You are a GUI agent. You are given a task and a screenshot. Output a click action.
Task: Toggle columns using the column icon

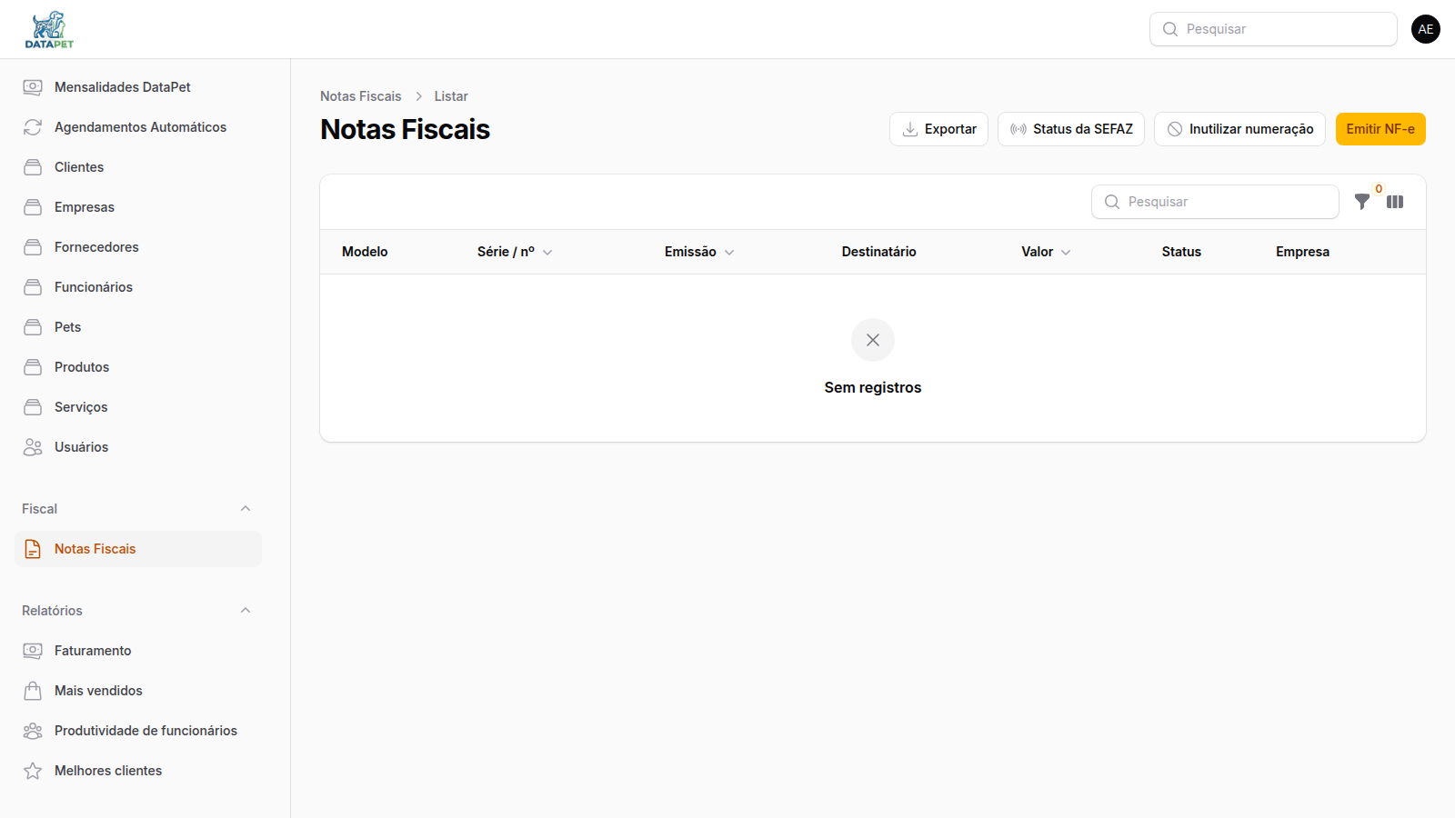pyautogui.click(x=1395, y=202)
